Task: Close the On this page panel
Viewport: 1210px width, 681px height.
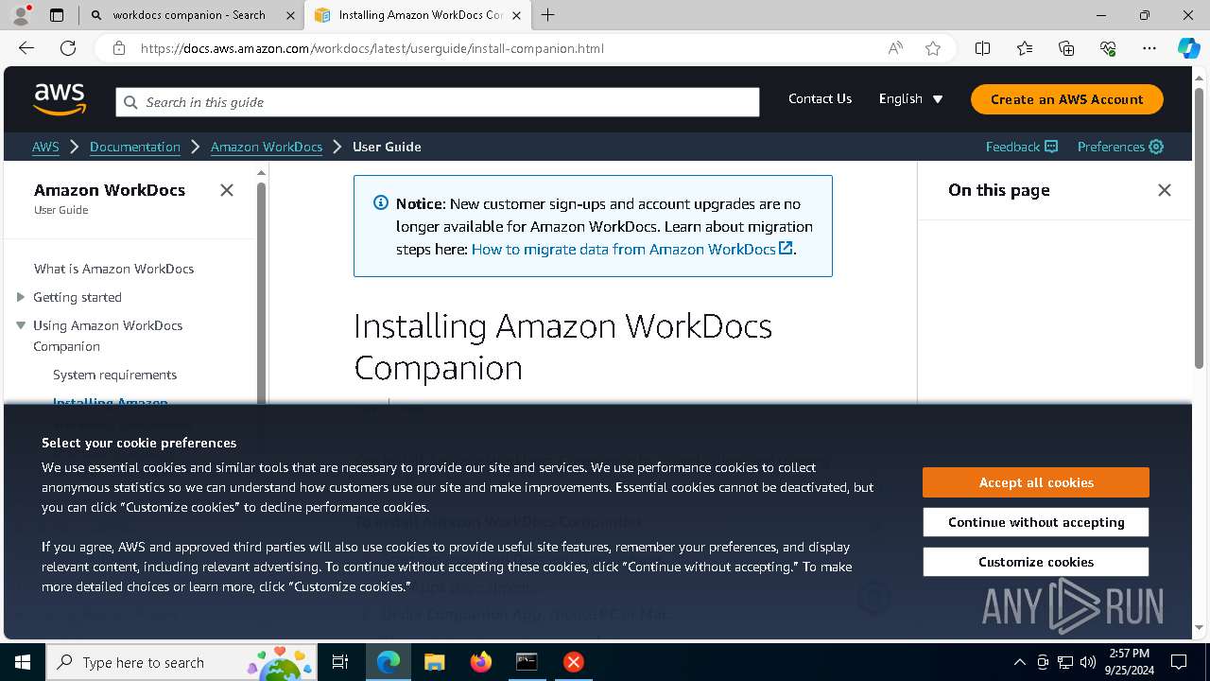Action: pos(1165,190)
